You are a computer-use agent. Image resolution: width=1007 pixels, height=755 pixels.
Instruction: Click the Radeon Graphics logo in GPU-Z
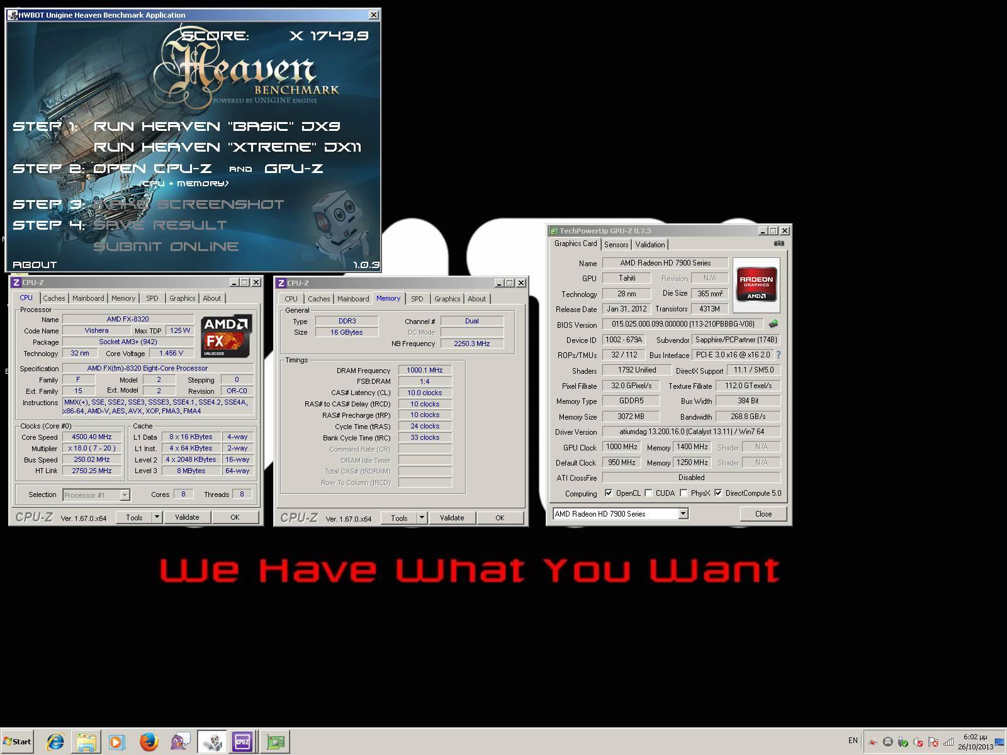(x=757, y=284)
